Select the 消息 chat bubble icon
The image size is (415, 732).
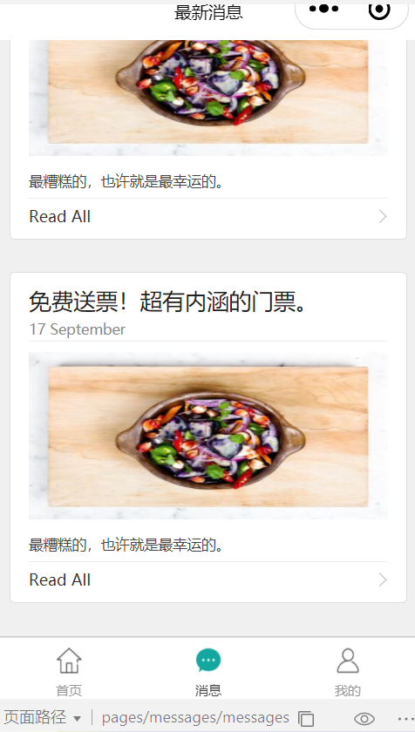pos(208,661)
